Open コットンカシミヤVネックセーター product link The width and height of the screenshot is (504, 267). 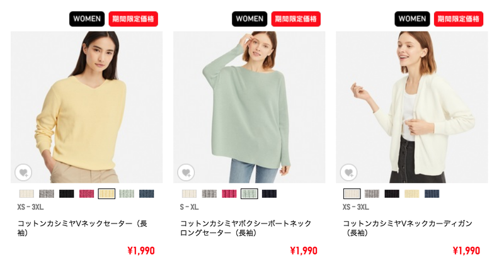[83, 228]
